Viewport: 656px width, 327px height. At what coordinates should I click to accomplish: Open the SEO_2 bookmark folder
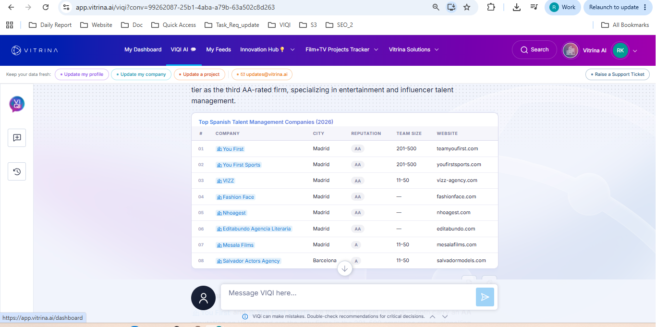click(339, 25)
